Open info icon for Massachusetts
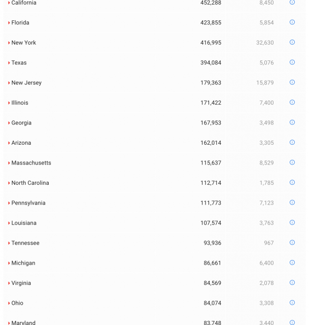The width and height of the screenshot is (309, 325). pyautogui.click(x=292, y=162)
